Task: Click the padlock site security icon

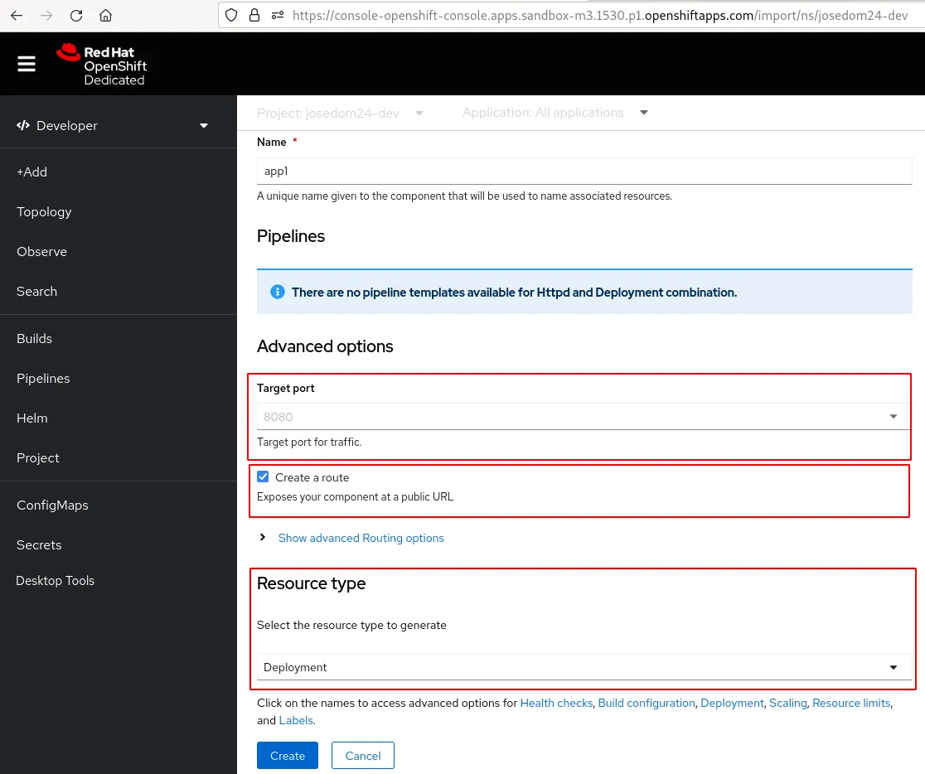Action: pyautogui.click(x=254, y=16)
